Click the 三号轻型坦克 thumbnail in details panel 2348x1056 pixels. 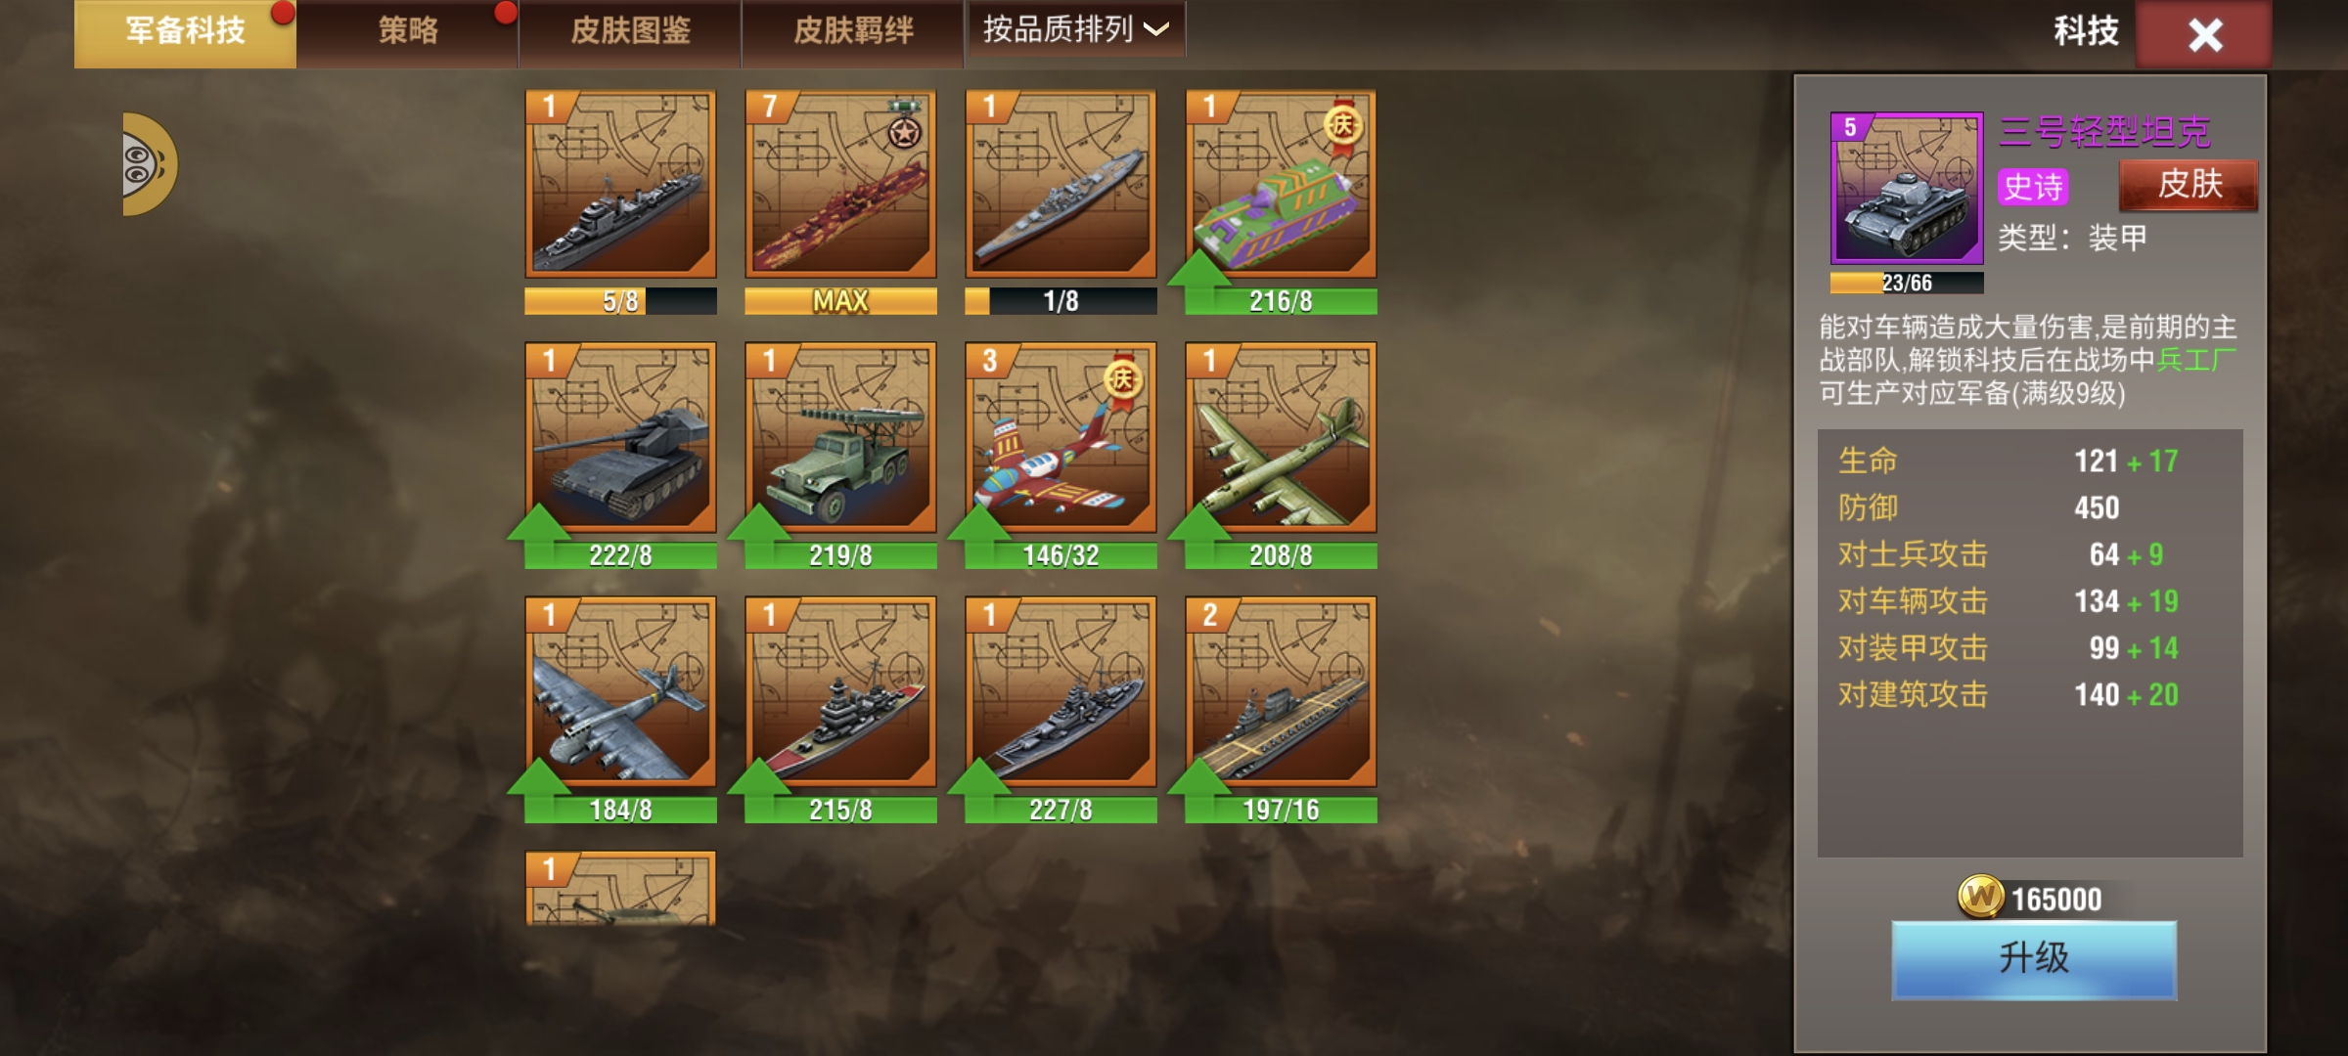(x=1907, y=188)
